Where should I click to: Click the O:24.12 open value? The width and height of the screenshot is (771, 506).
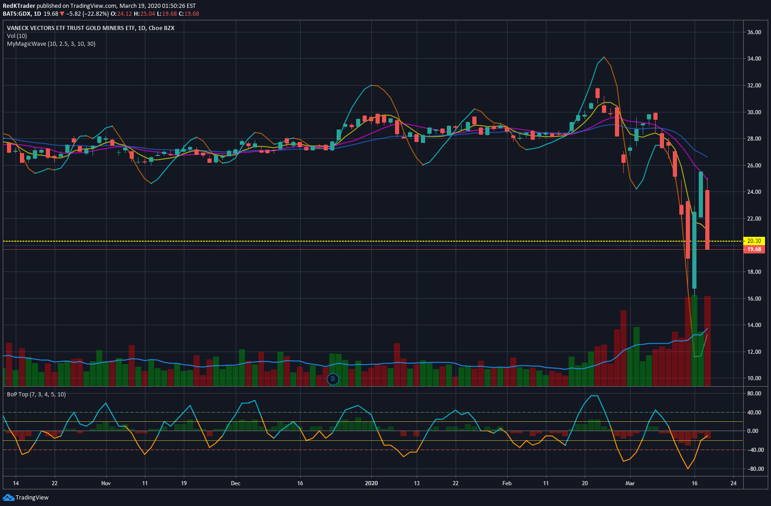pyautogui.click(x=121, y=14)
